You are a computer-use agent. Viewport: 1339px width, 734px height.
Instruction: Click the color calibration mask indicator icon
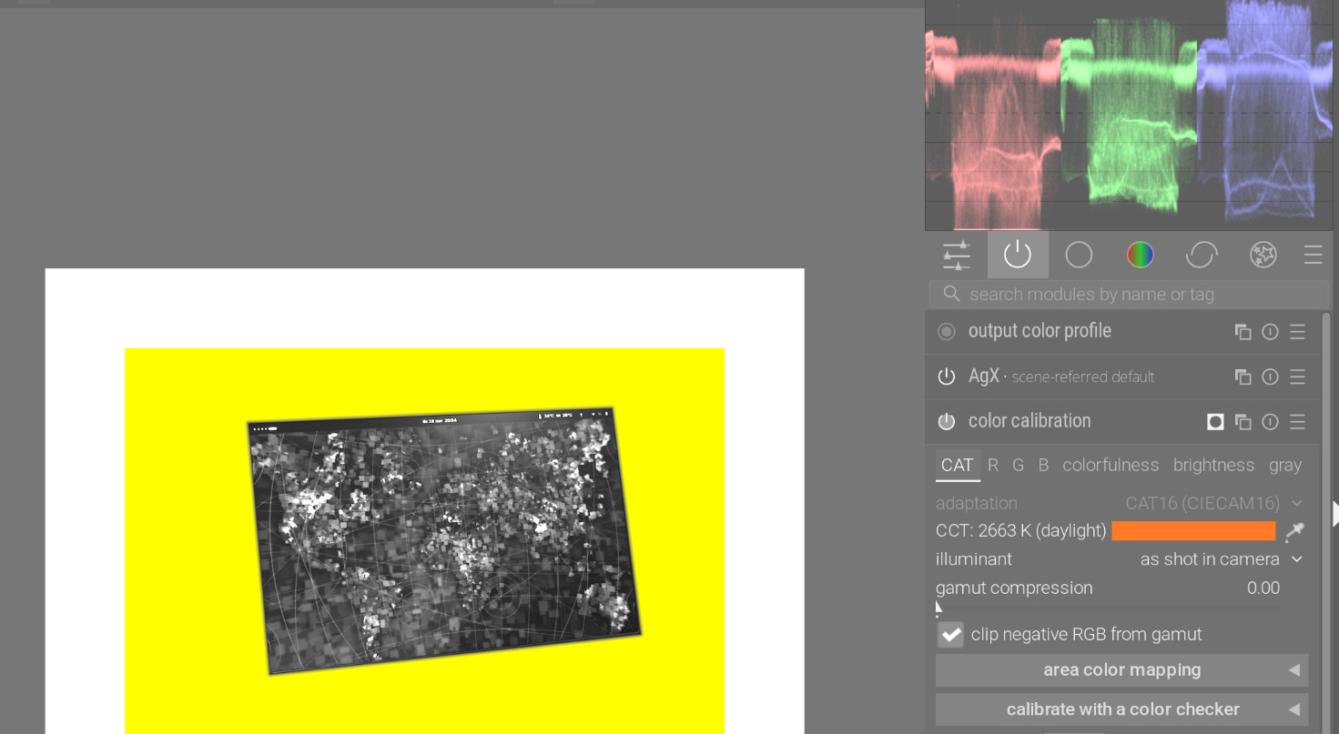1215,421
